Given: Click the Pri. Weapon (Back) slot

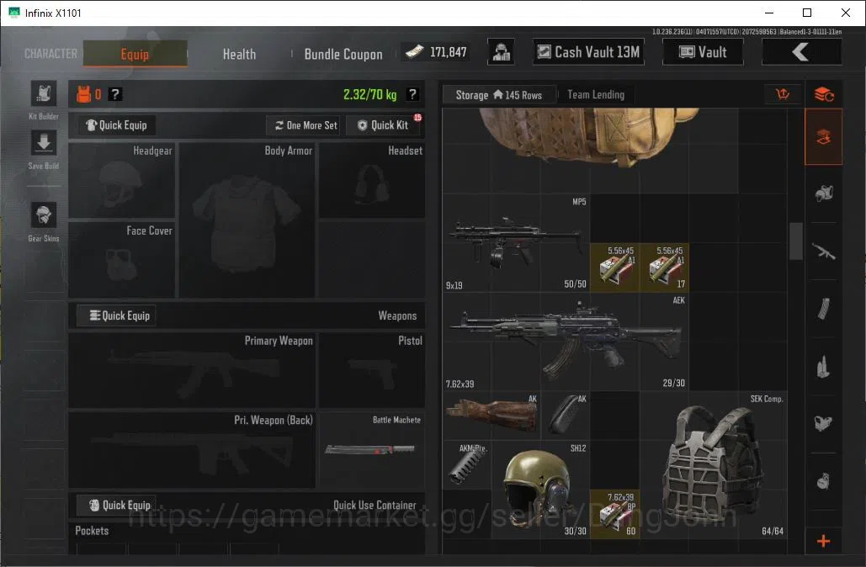Looking at the screenshot, I should coord(192,449).
